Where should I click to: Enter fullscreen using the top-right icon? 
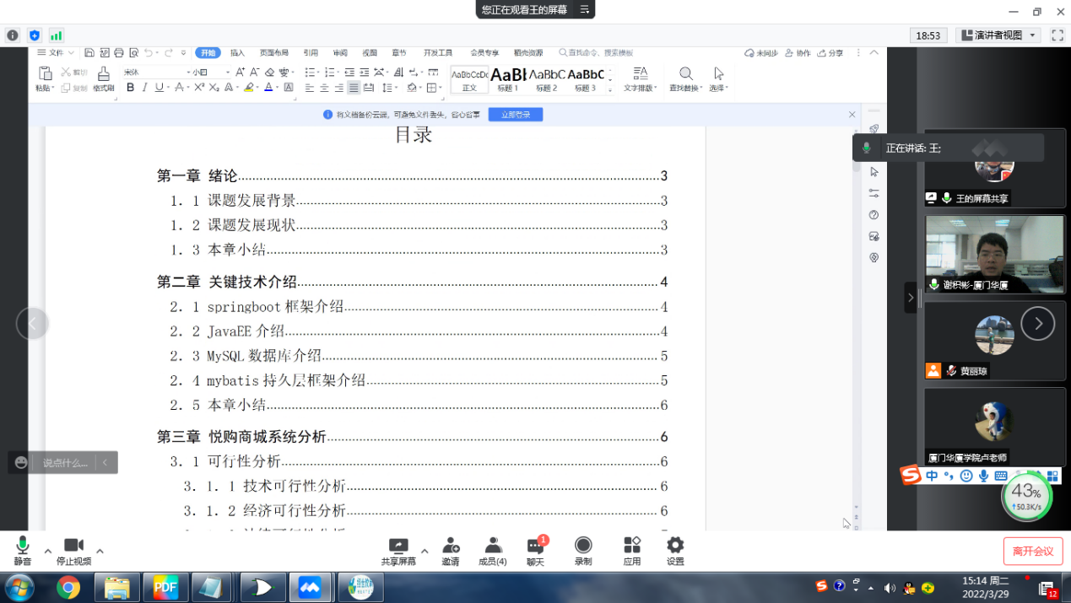coord(1057,35)
